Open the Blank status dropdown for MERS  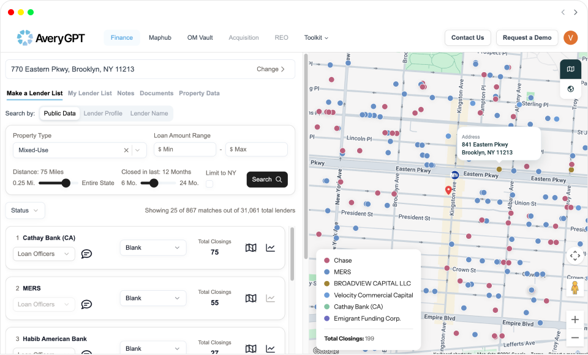153,298
